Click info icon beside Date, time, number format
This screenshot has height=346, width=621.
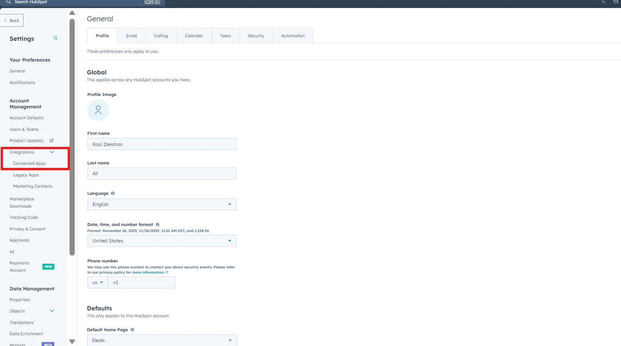[x=157, y=224]
